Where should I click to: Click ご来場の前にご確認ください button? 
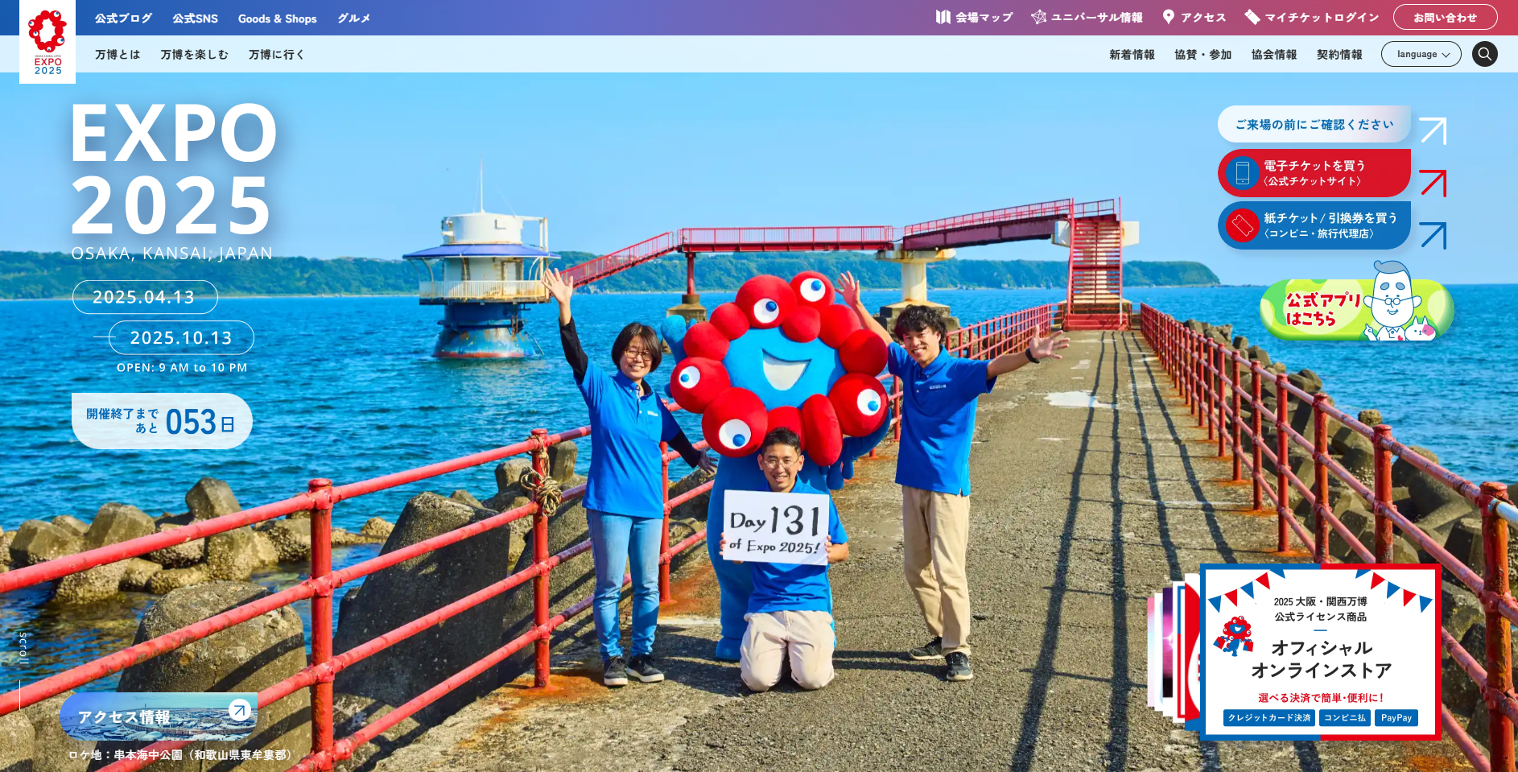(x=1314, y=125)
